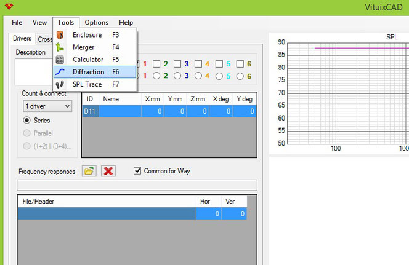Screen dimensions: 409x265
Task: Expand the 1 driver count dropdown
Action: coord(47,106)
